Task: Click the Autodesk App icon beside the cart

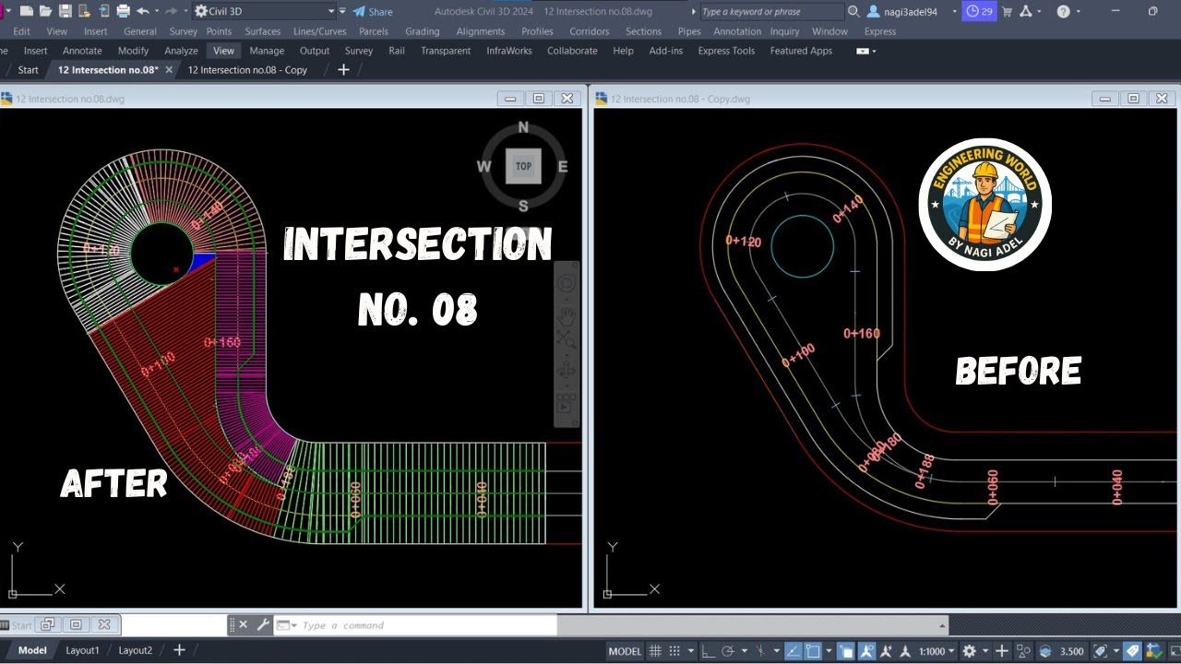Action: click(1027, 12)
